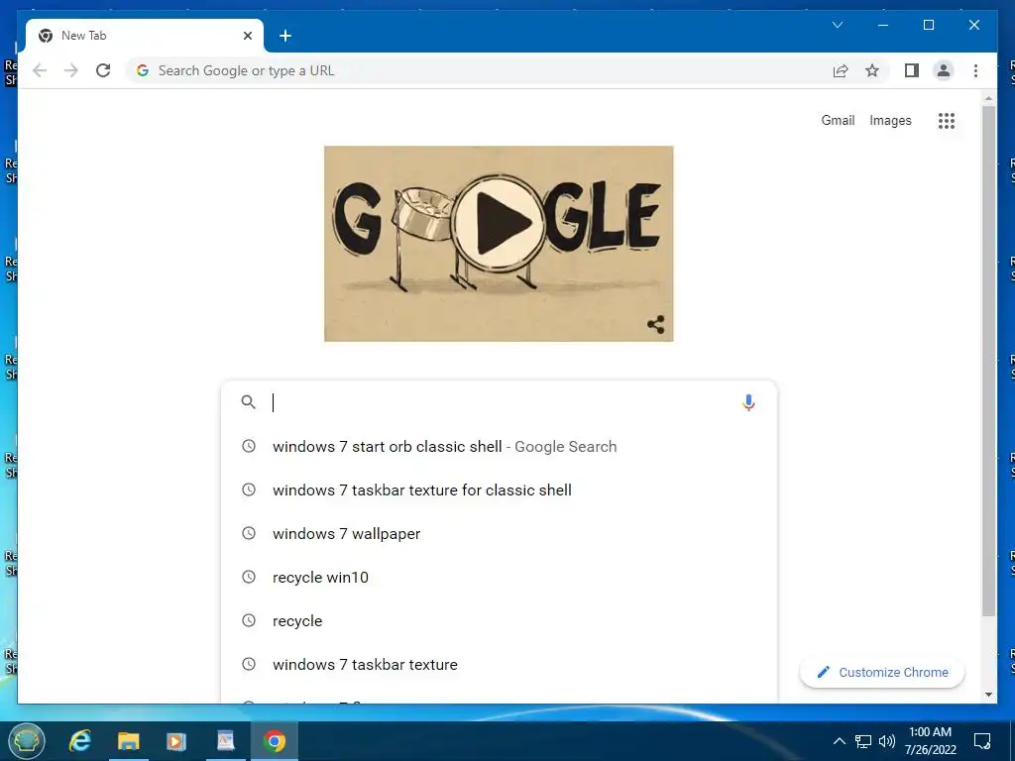Select suggestion 'recycle win10'

point(499,578)
